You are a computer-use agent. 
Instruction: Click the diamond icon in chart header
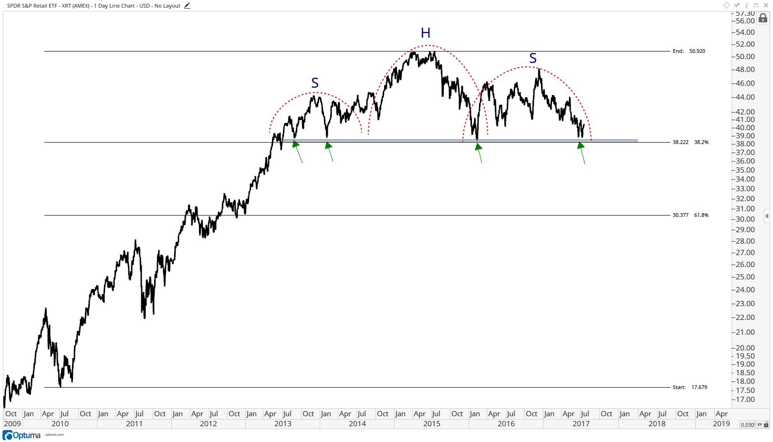(x=727, y=5)
